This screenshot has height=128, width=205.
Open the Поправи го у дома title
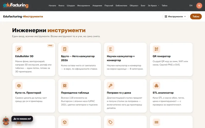pyautogui.click(x=119, y=93)
